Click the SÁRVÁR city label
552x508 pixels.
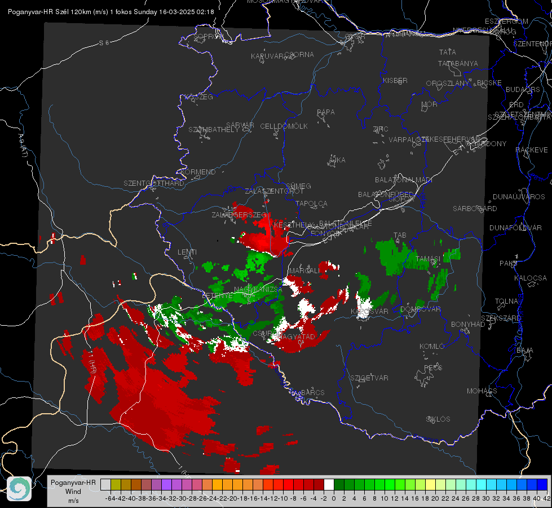tap(240, 125)
